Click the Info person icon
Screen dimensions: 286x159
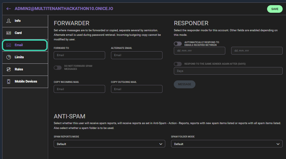click(x=9, y=21)
